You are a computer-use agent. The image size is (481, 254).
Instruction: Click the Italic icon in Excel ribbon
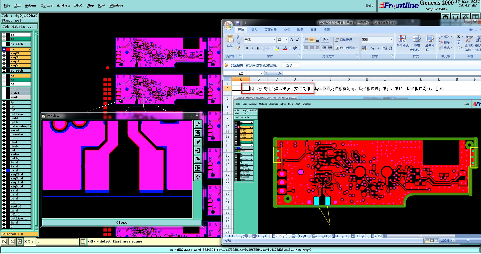click(x=252, y=48)
